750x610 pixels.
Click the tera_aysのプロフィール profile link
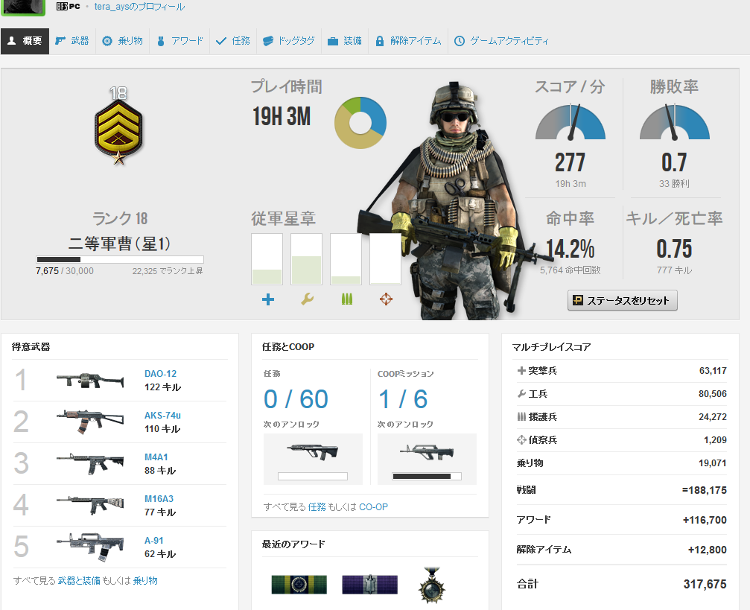139,7
